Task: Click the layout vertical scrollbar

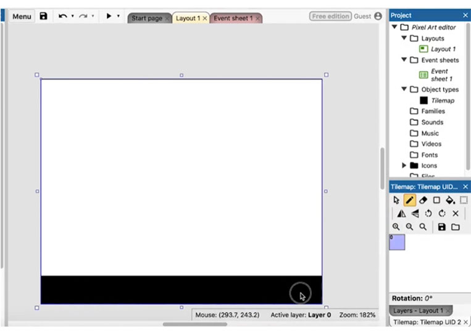Action: click(x=382, y=169)
